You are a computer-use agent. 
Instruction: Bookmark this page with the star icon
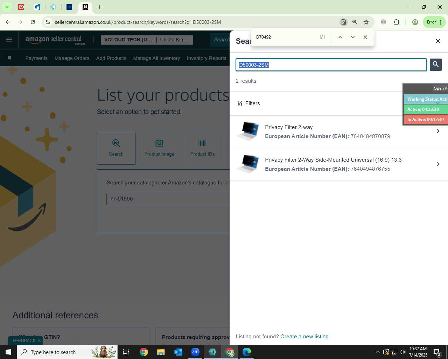coord(366,22)
